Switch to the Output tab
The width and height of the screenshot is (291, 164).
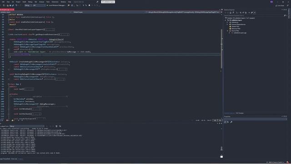pyautogui.click(x=20, y=159)
